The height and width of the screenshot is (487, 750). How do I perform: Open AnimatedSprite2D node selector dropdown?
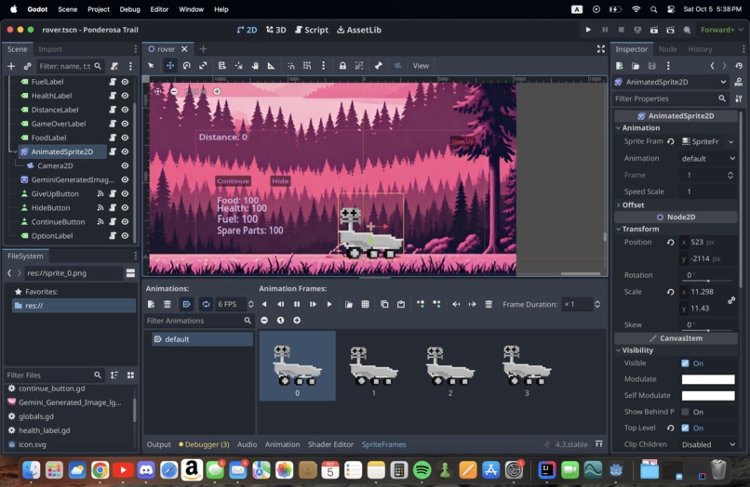pos(671,82)
